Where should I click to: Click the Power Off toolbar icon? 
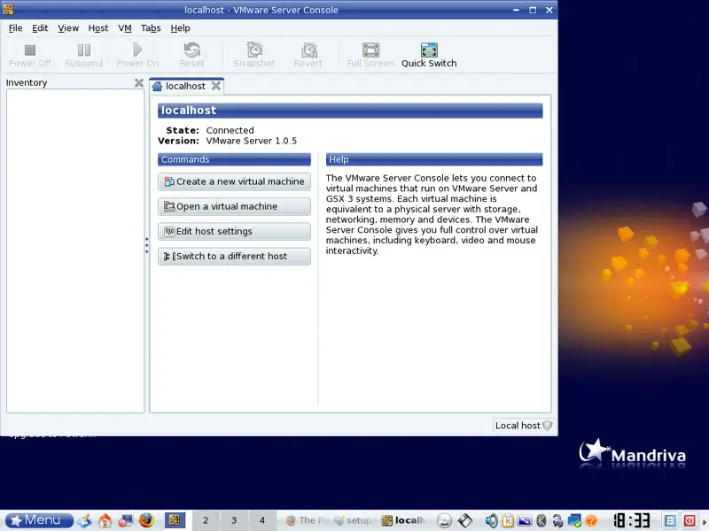30,55
